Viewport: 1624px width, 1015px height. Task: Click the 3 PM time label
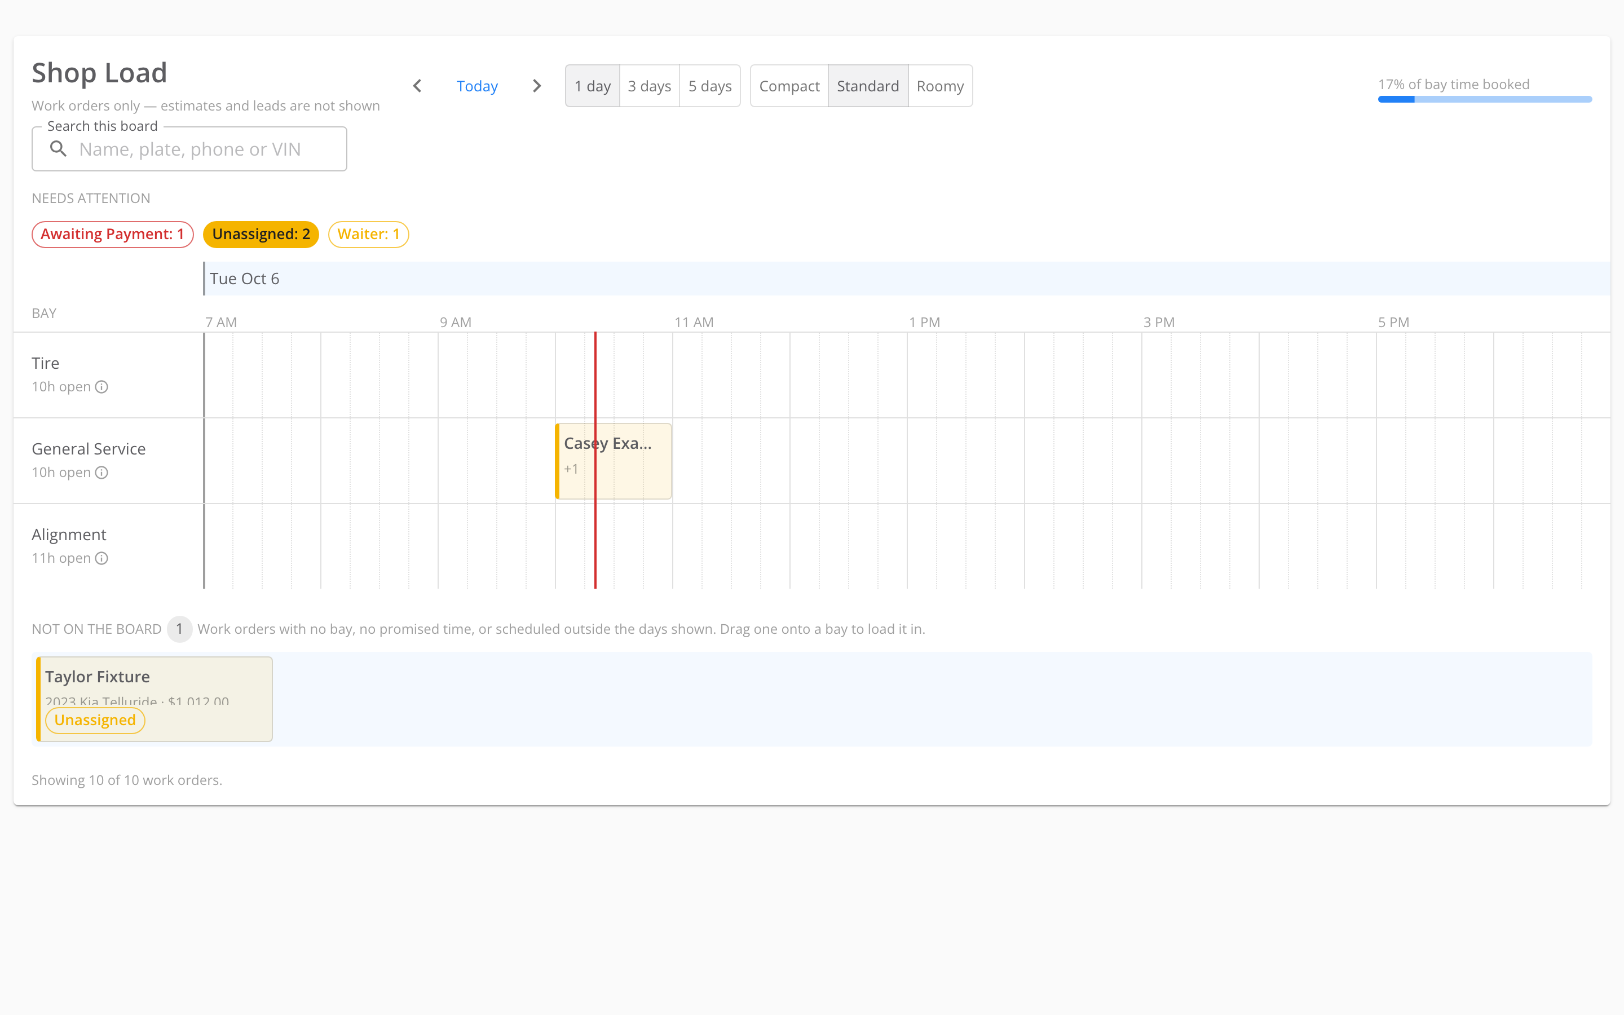coord(1159,322)
